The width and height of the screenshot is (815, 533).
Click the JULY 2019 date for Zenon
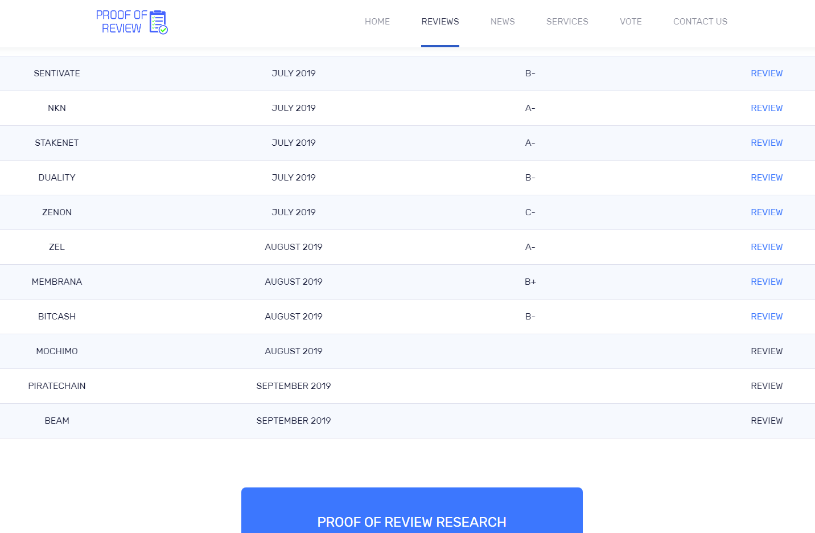(294, 212)
